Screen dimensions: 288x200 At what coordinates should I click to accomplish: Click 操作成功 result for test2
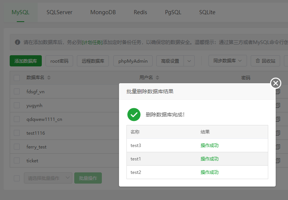click(x=210, y=172)
